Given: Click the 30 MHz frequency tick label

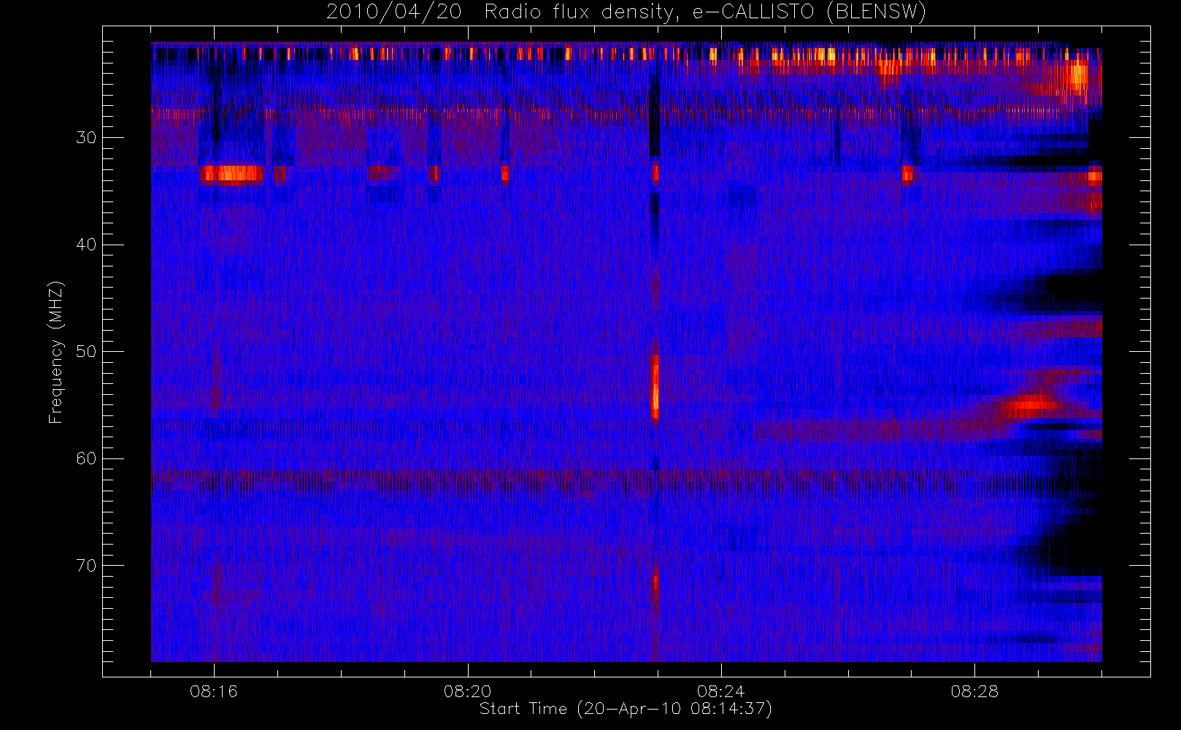Looking at the screenshot, I should point(86,137).
